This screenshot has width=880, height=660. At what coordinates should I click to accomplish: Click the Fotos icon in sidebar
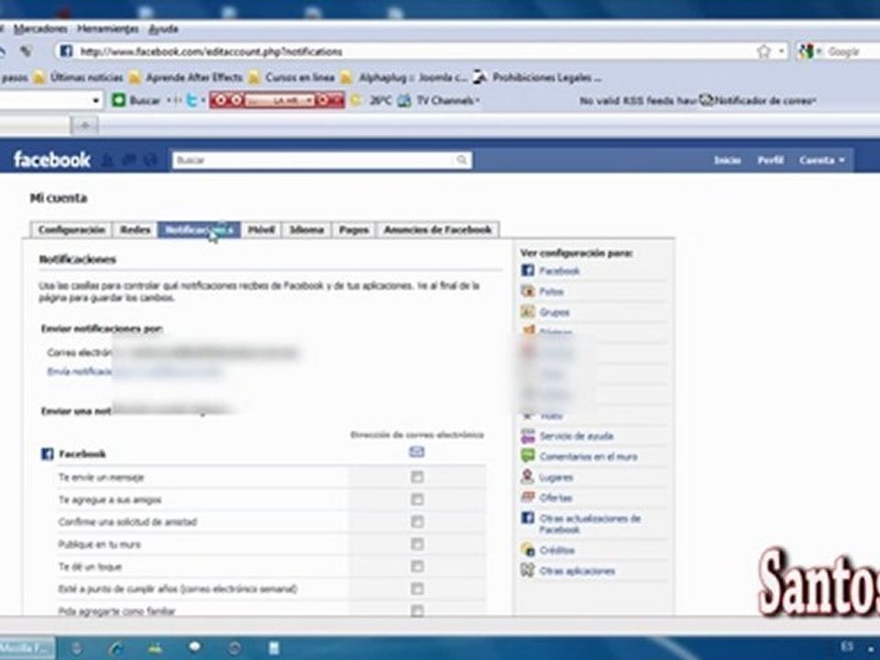tap(528, 291)
